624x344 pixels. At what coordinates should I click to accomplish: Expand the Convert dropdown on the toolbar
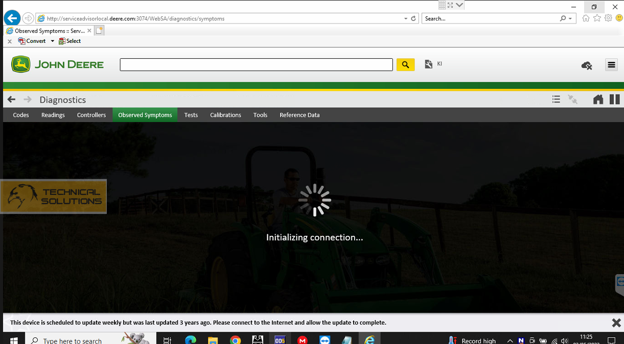pyautogui.click(x=52, y=41)
